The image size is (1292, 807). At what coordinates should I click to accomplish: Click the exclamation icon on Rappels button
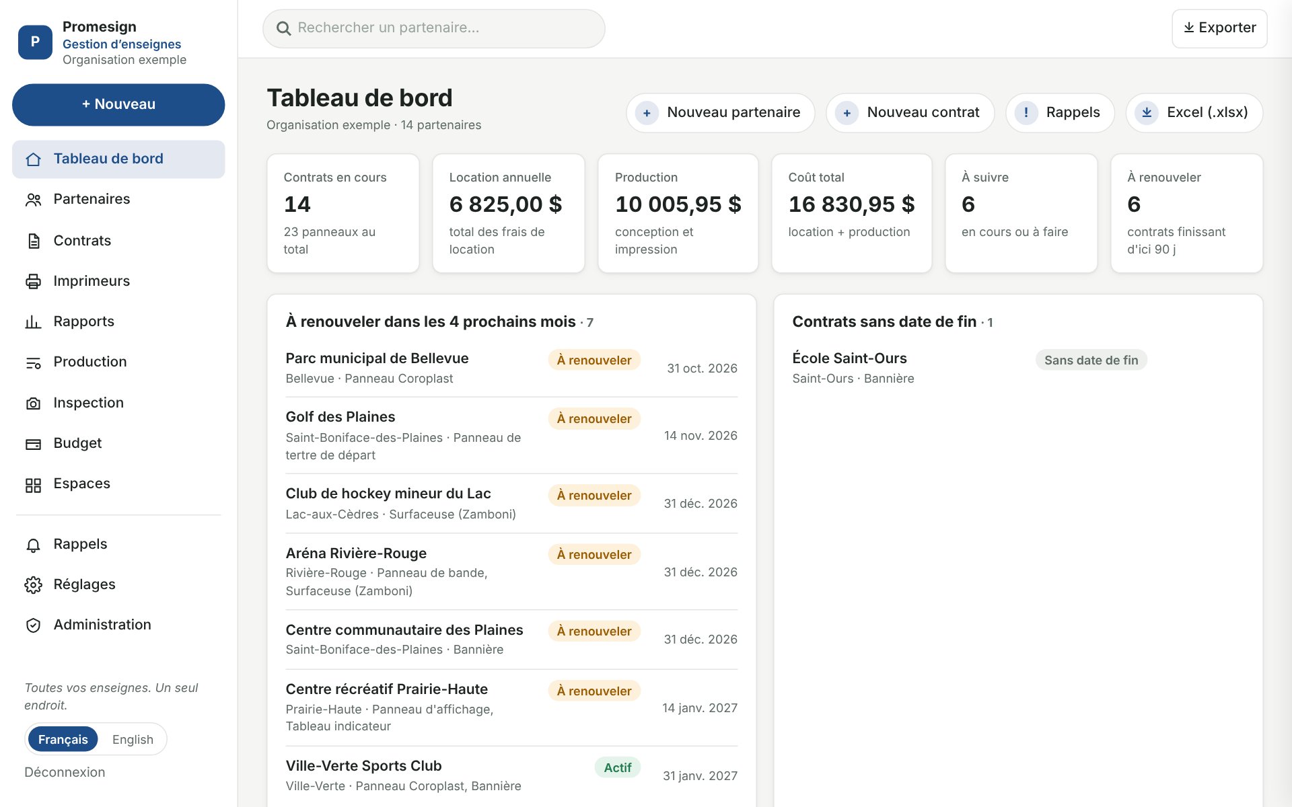[1026, 113]
